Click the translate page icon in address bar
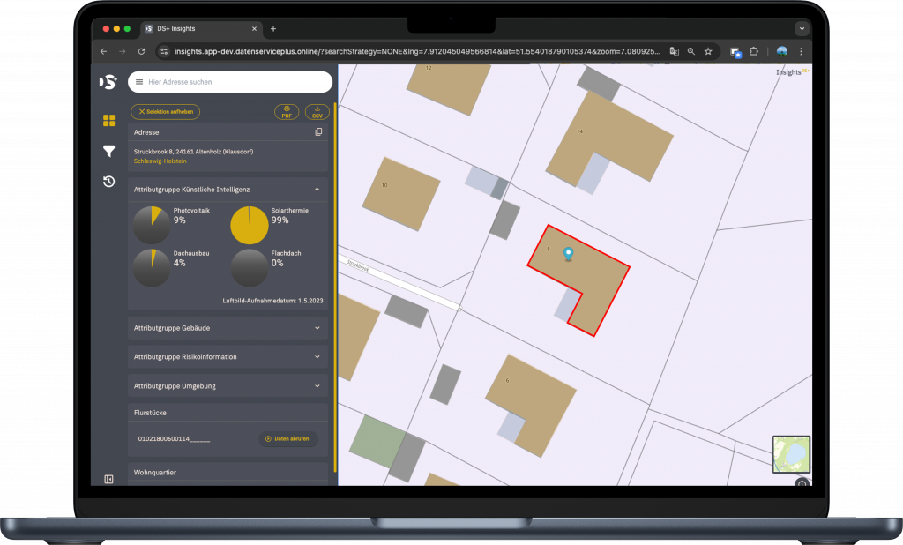 coord(674,51)
